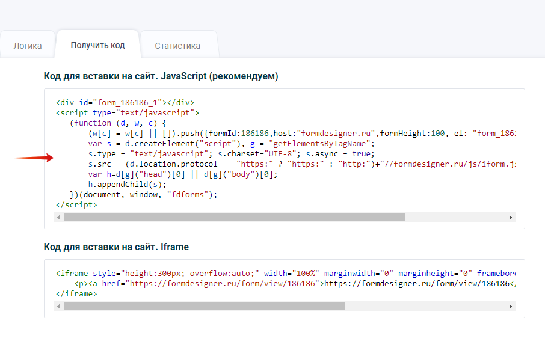Select the Получить код tab

[x=97, y=45]
